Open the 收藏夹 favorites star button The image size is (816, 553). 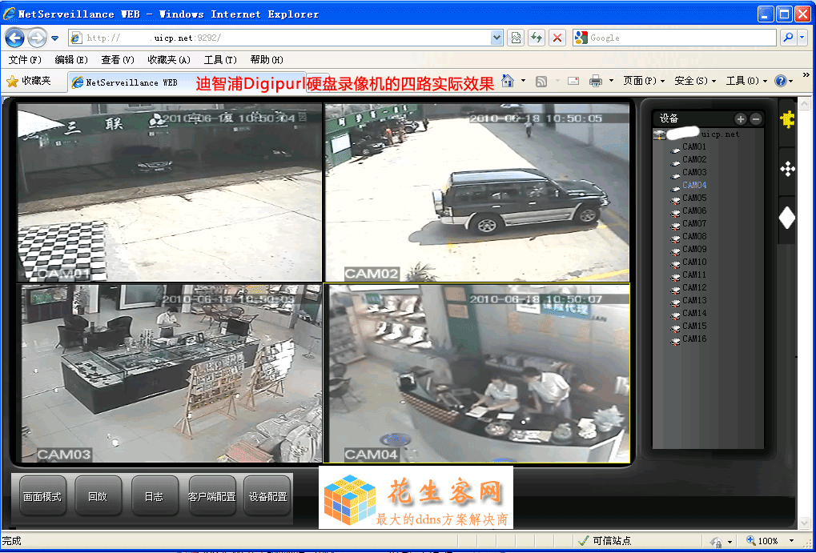pyautogui.click(x=29, y=81)
